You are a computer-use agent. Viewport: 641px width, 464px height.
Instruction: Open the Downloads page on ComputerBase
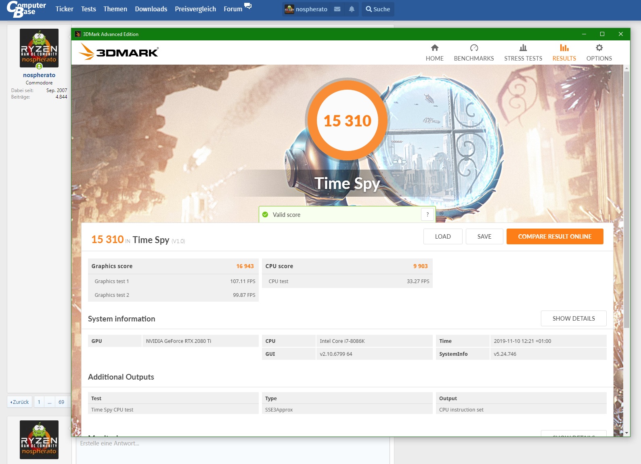(x=151, y=9)
